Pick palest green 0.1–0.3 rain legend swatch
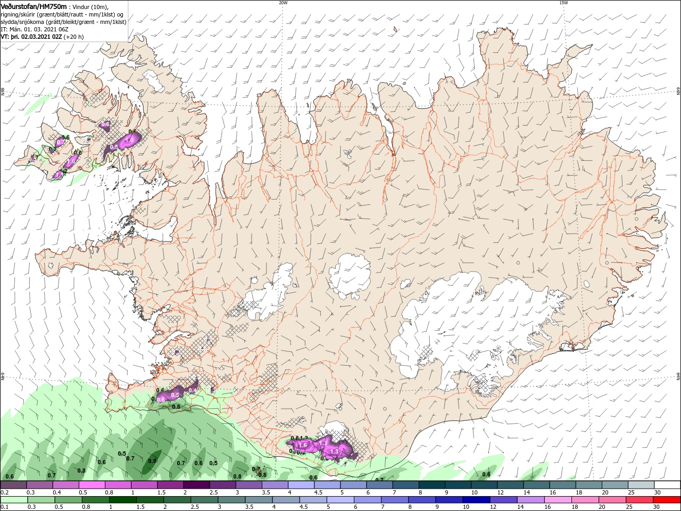 coord(13,500)
